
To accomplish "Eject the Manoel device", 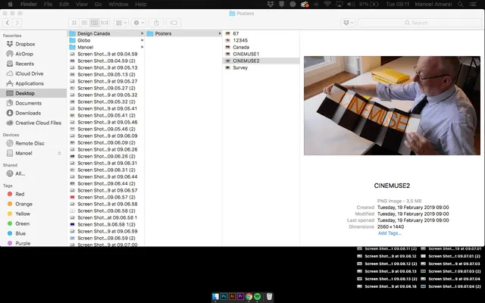I will click(59, 153).
